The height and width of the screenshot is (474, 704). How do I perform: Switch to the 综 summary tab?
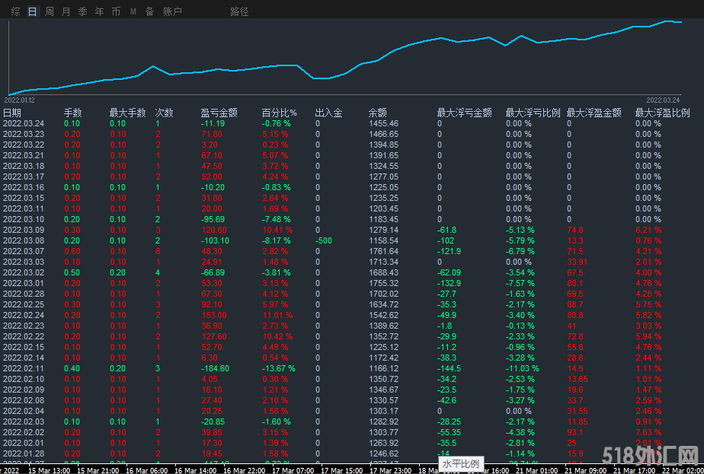pyautogui.click(x=15, y=11)
